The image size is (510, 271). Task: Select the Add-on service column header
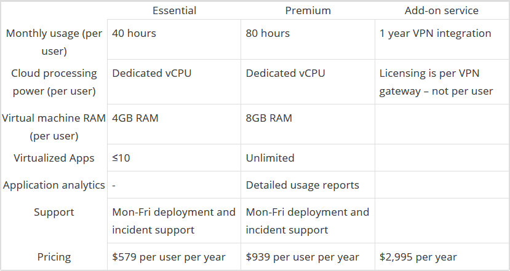pyautogui.click(x=442, y=10)
